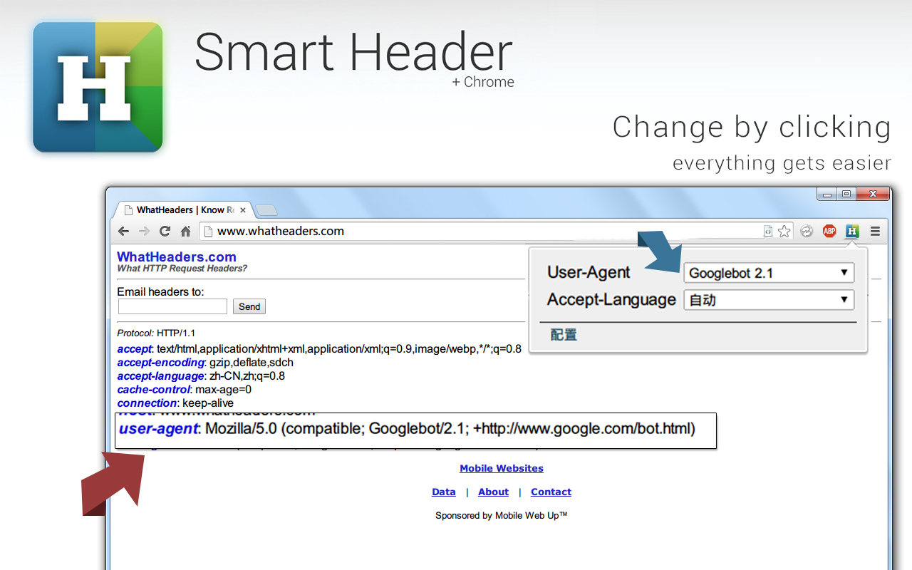Screen dimensions: 912x570
Task: Bookmark this page with the star icon
Action: tap(784, 231)
